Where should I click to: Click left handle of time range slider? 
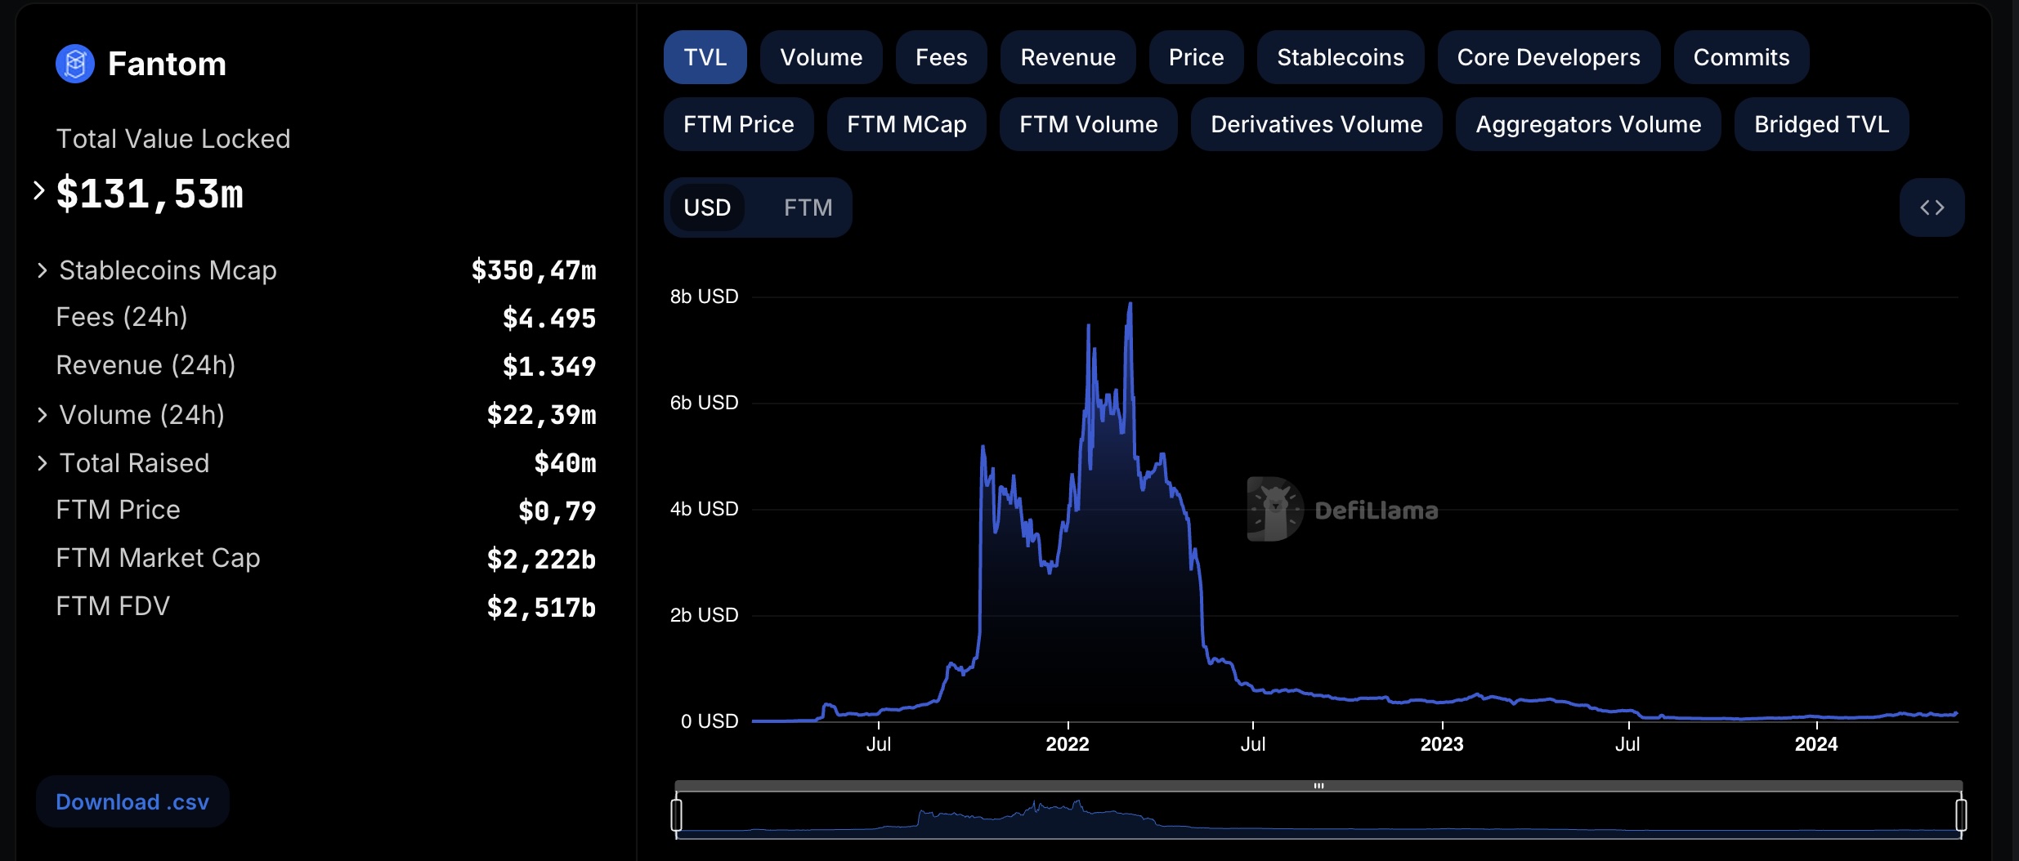point(677,814)
